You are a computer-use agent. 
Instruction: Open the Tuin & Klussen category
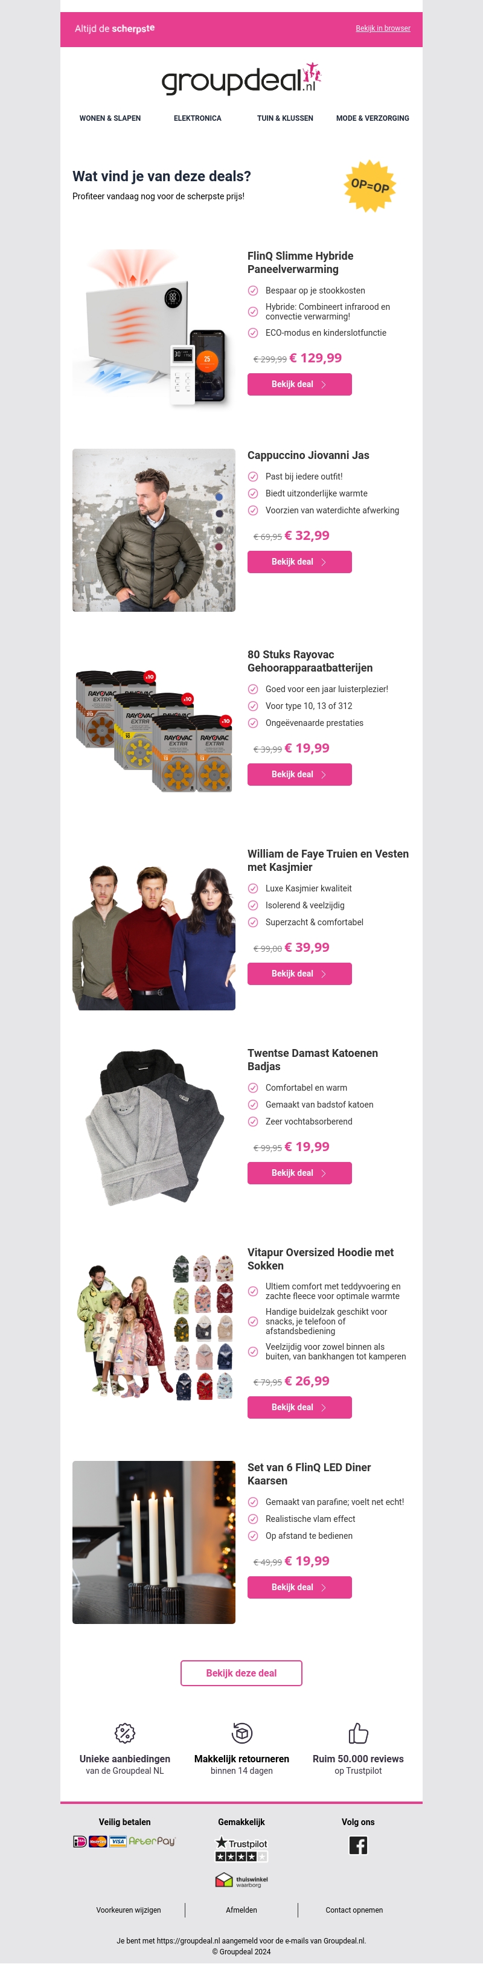(285, 118)
